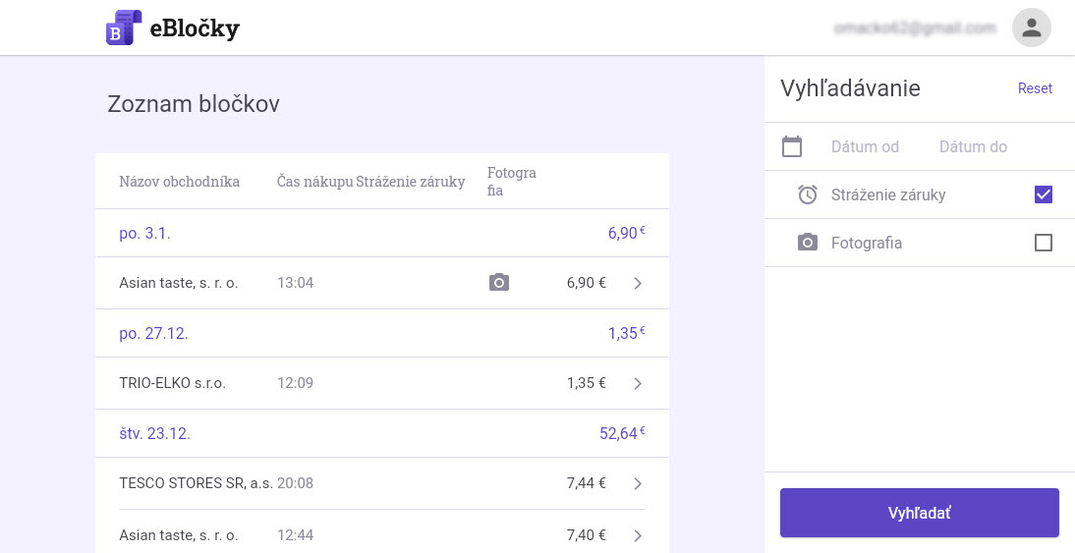Click the calendar icon in search panel

(x=792, y=146)
